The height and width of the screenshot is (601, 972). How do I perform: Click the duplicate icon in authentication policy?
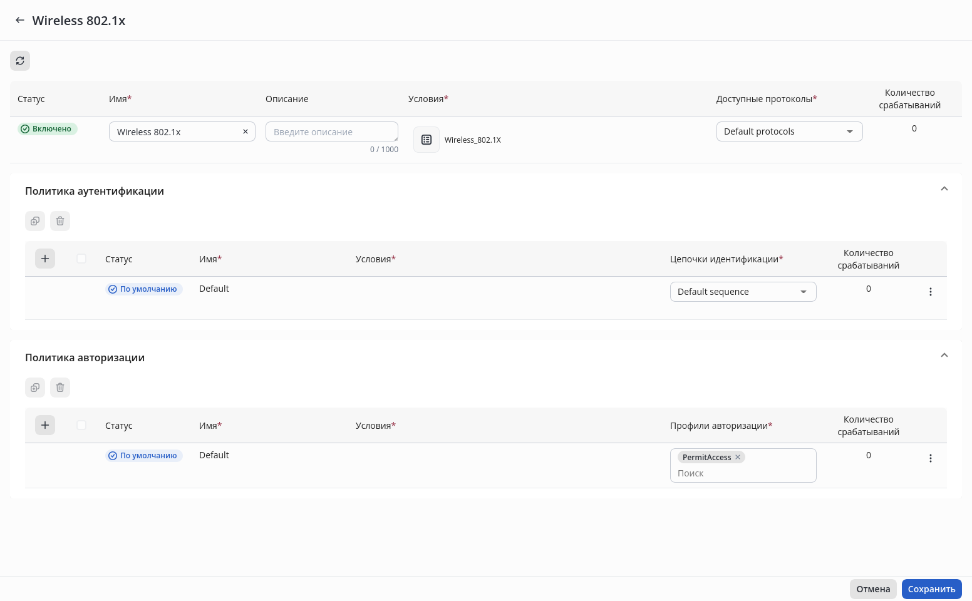point(35,221)
